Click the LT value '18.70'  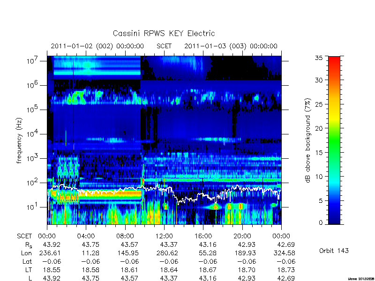coord(247,270)
